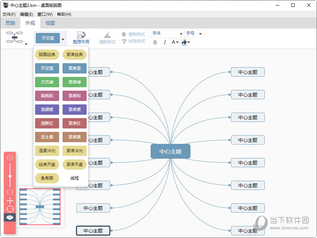This screenshot has height=238, width=317.
Task: Select the 紧凑粉 theme
Action: tap(74, 96)
